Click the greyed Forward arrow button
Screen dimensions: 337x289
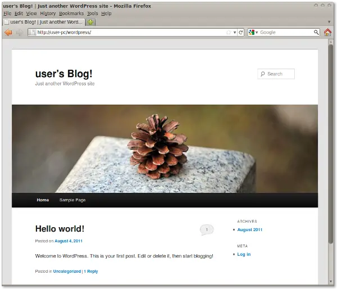click(x=20, y=33)
